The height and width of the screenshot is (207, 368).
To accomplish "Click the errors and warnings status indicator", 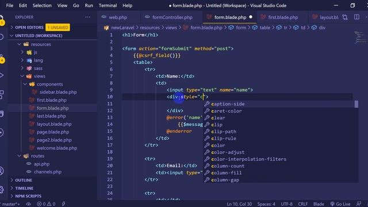I will tap(46, 204).
